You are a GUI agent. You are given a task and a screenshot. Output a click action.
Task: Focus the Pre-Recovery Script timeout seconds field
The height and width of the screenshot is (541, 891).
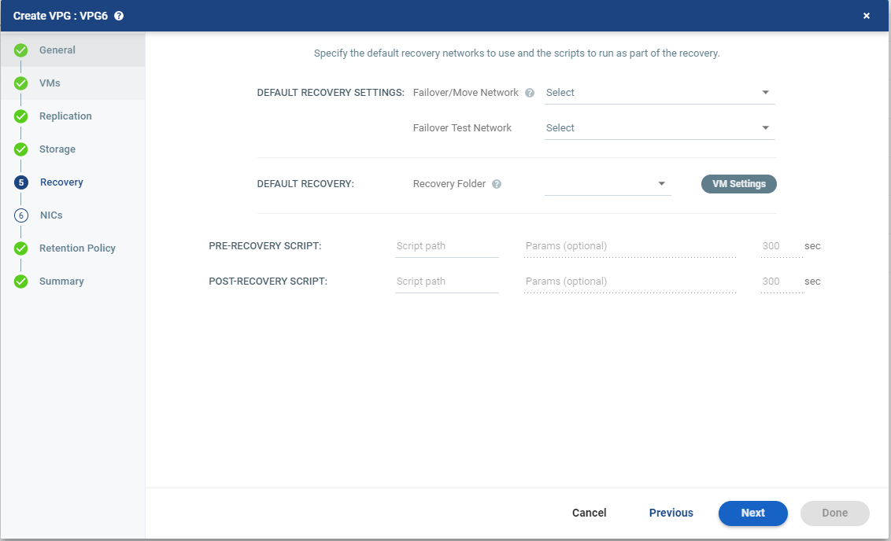(782, 246)
